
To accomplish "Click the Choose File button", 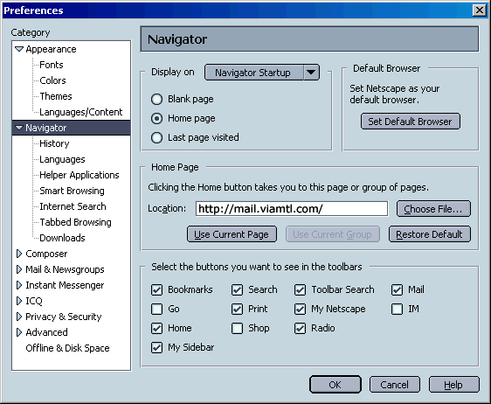I will (x=433, y=209).
